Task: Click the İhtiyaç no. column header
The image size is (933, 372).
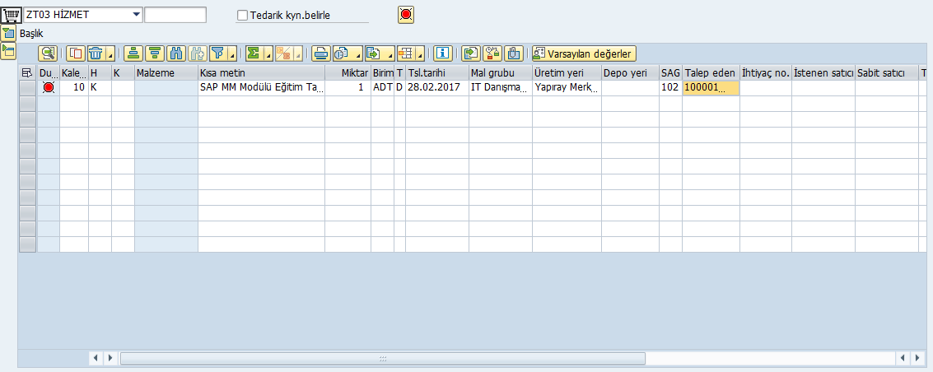Action: coord(766,72)
